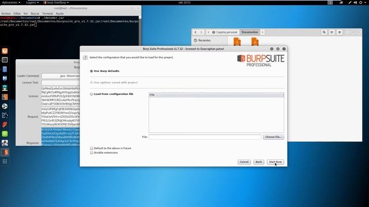Select the first orange jar file in Documentos
The width and height of the screenshot is (369, 207).
pyautogui.click(x=237, y=41)
